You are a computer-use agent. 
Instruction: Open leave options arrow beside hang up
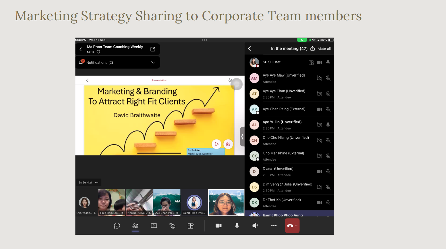coord(296,226)
